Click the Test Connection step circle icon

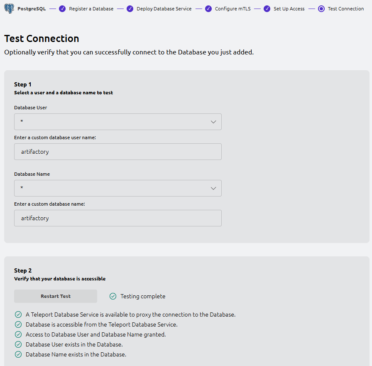(321, 9)
